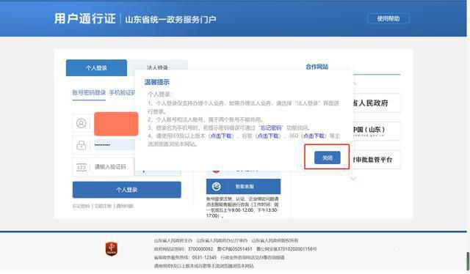The height and width of the screenshot is (274, 470).
Task: Click 360 browser 点击下载 link
Action: pyautogui.click(x=314, y=136)
